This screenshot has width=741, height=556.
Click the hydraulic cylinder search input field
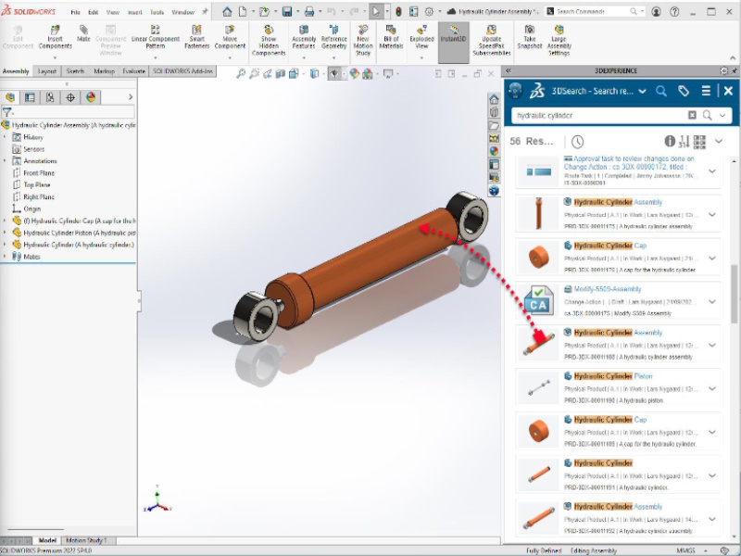tap(597, 115)
